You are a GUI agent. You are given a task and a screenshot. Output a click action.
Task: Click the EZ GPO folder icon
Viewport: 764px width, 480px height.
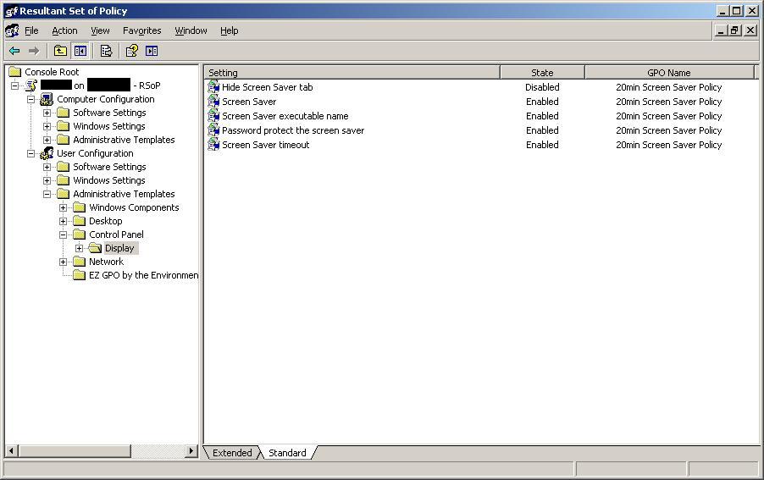(x=79, y=275)
